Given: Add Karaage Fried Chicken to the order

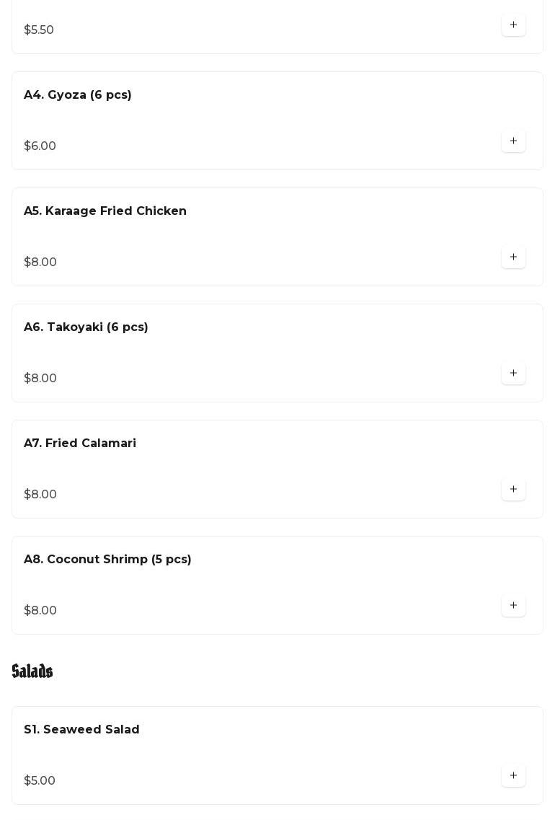Looking at the screenshot, I should [x=513, y=257].
